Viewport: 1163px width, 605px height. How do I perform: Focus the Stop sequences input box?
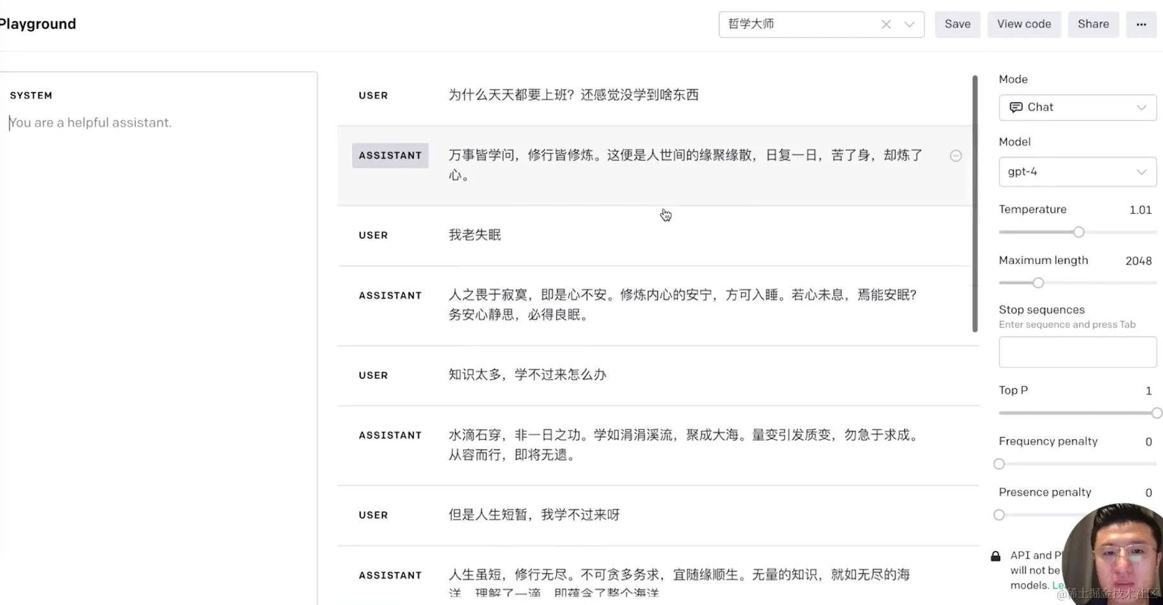point(1078,351)
